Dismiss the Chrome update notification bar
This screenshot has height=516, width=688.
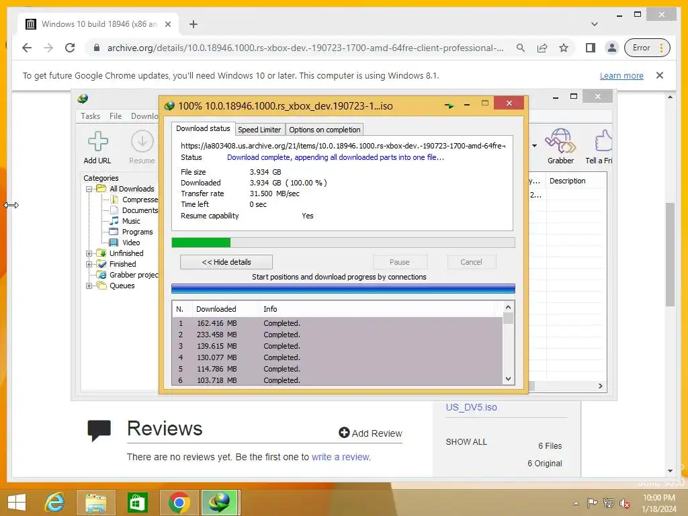click(x=660, y=75)
